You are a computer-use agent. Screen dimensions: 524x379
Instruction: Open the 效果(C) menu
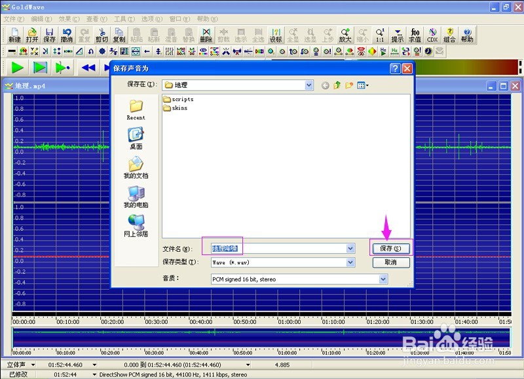69,19
